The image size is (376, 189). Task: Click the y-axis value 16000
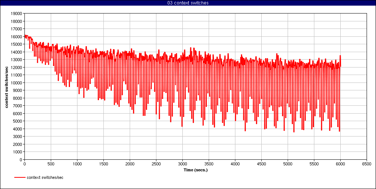[x=17, y=37]
